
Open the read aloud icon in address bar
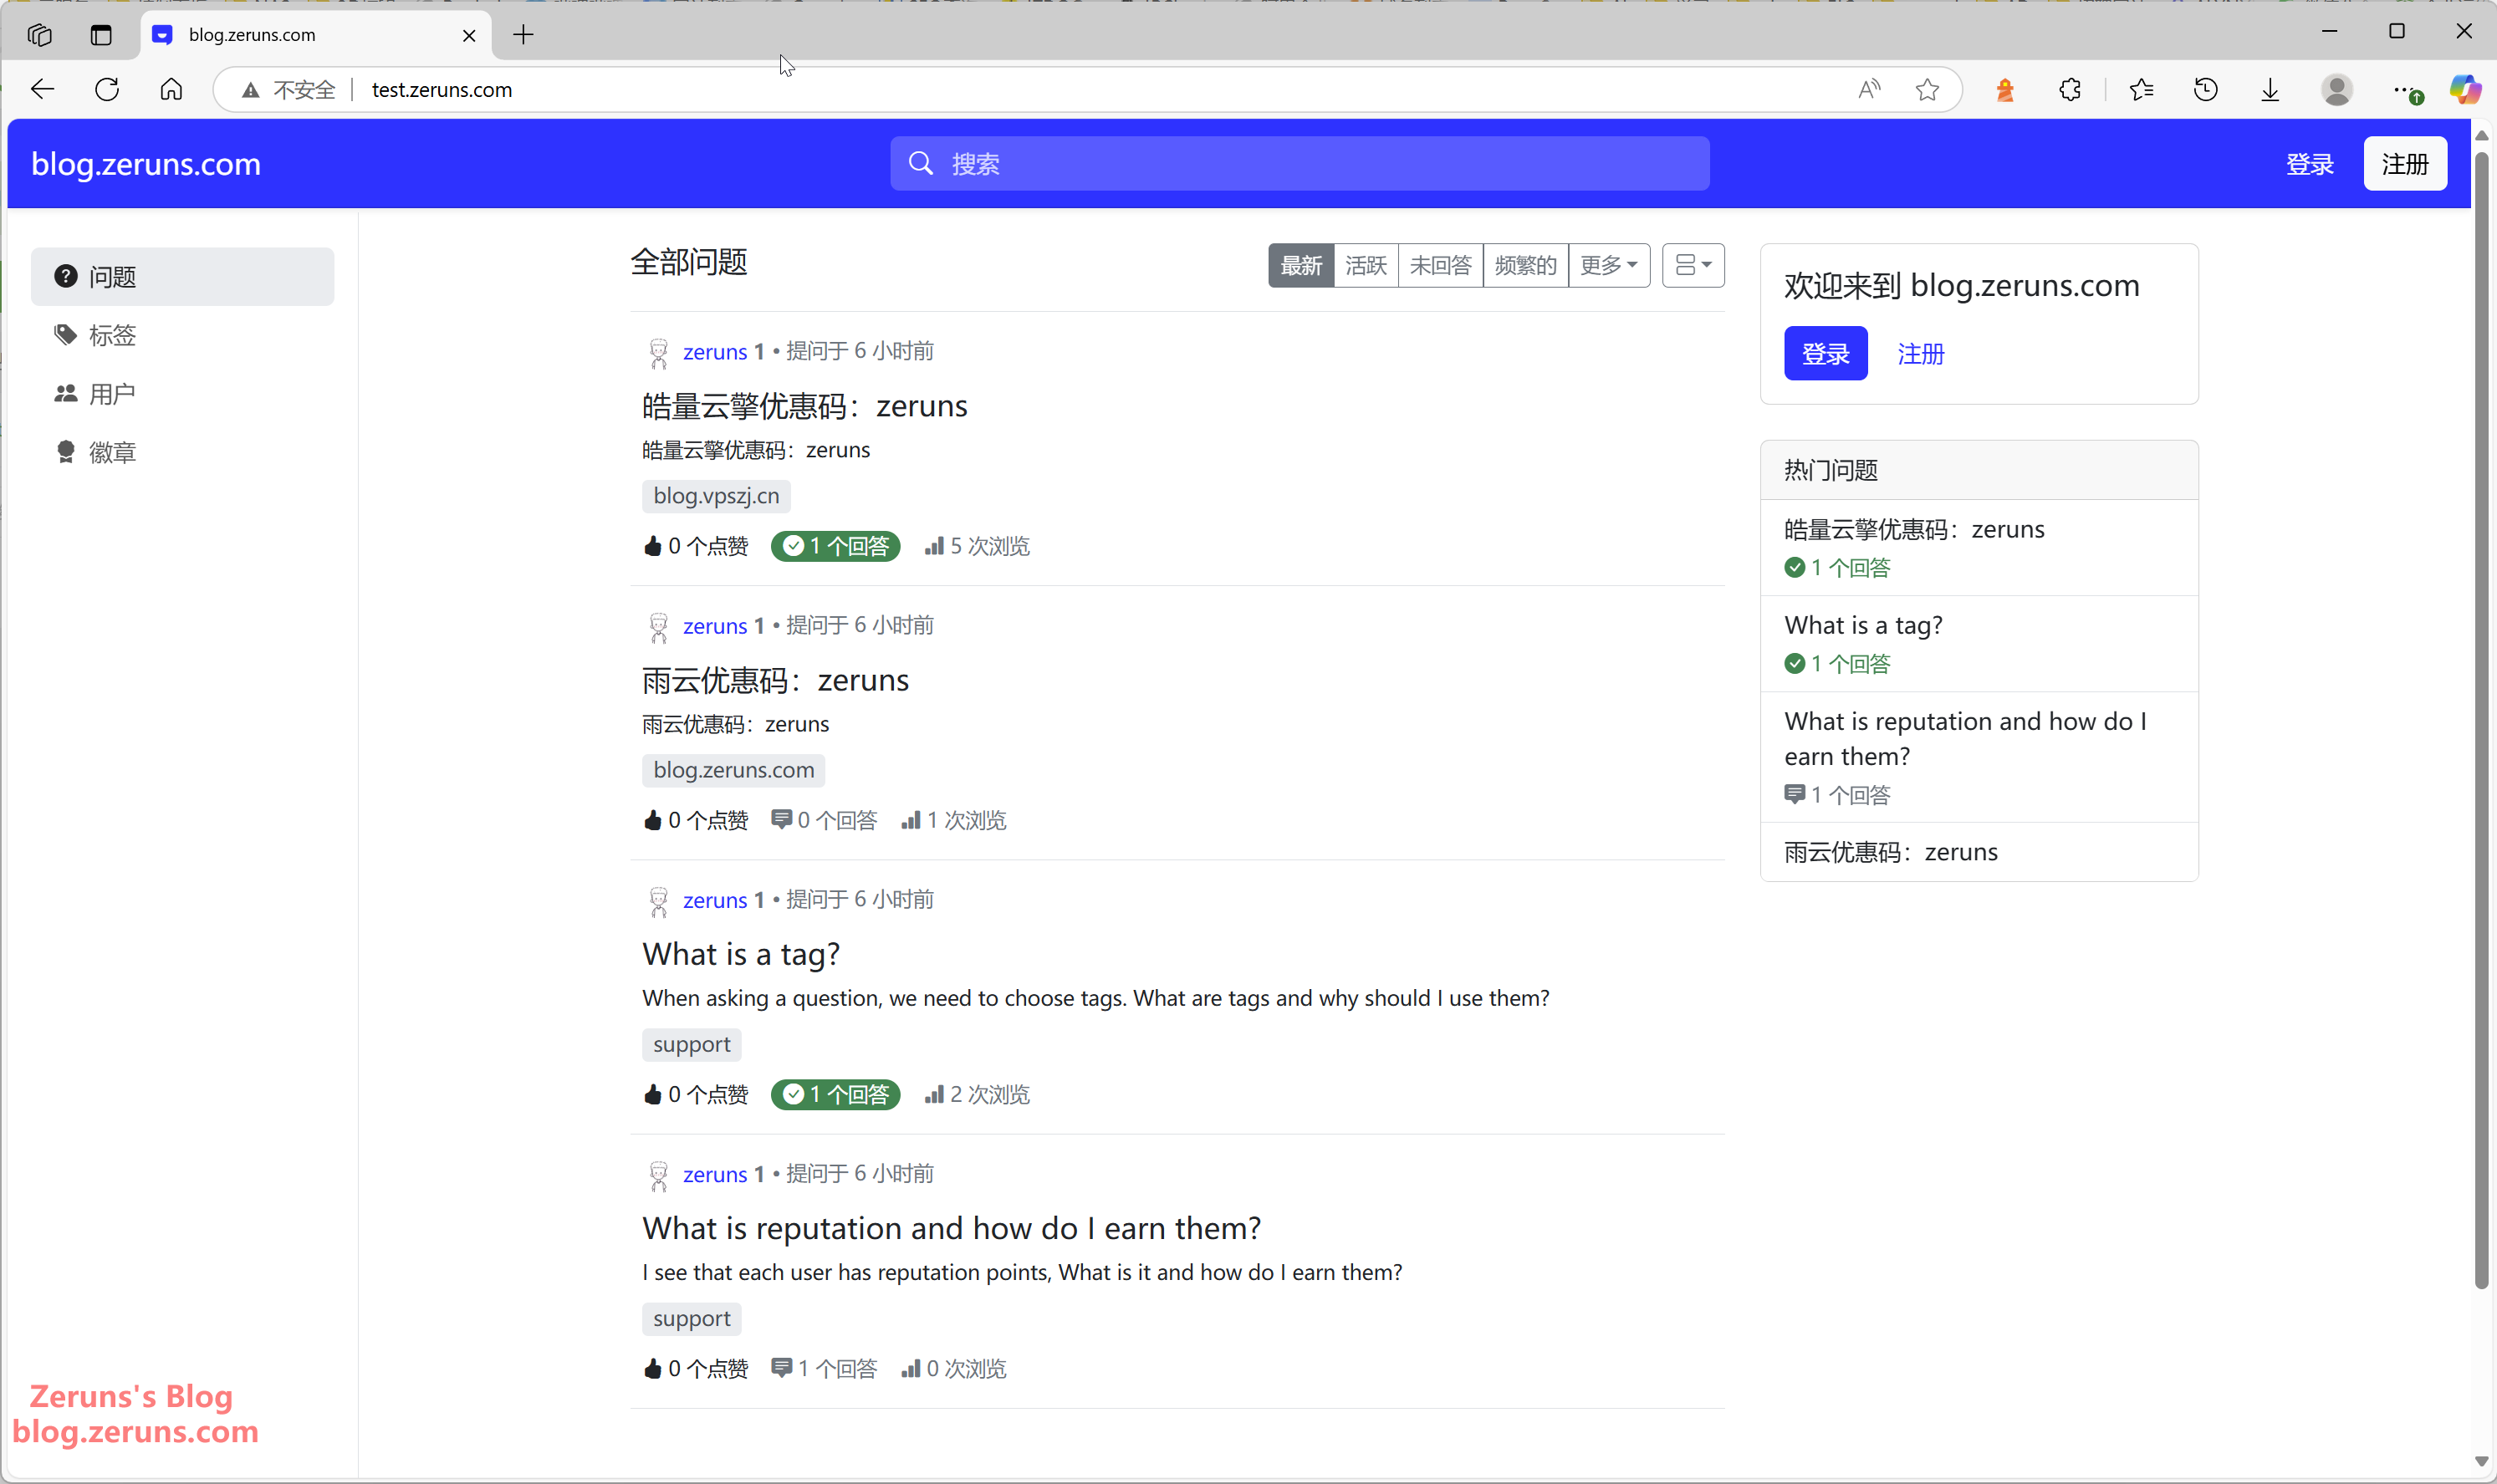point(1869,89)
